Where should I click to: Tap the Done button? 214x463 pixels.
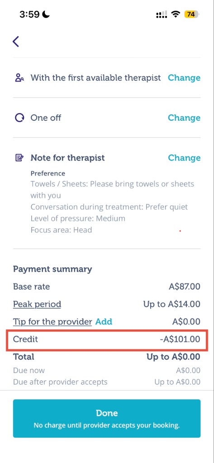pos(107,418)
